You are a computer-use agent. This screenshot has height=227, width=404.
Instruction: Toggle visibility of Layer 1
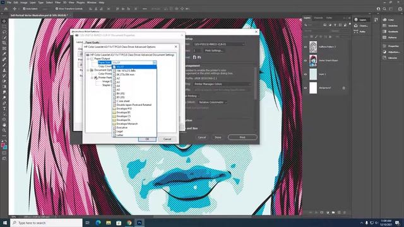coord(306,74)
